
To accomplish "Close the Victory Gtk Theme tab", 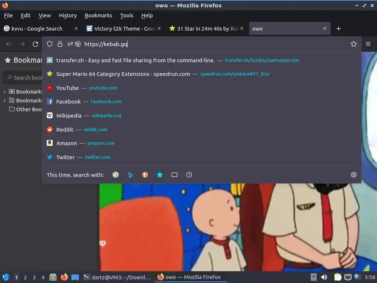I will [x=159, y=28].
